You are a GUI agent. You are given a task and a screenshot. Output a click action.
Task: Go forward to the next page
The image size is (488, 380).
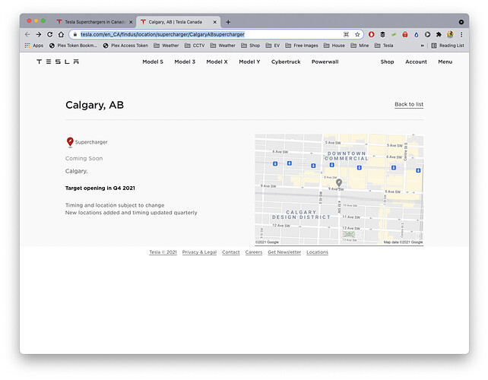click(39, 34)
